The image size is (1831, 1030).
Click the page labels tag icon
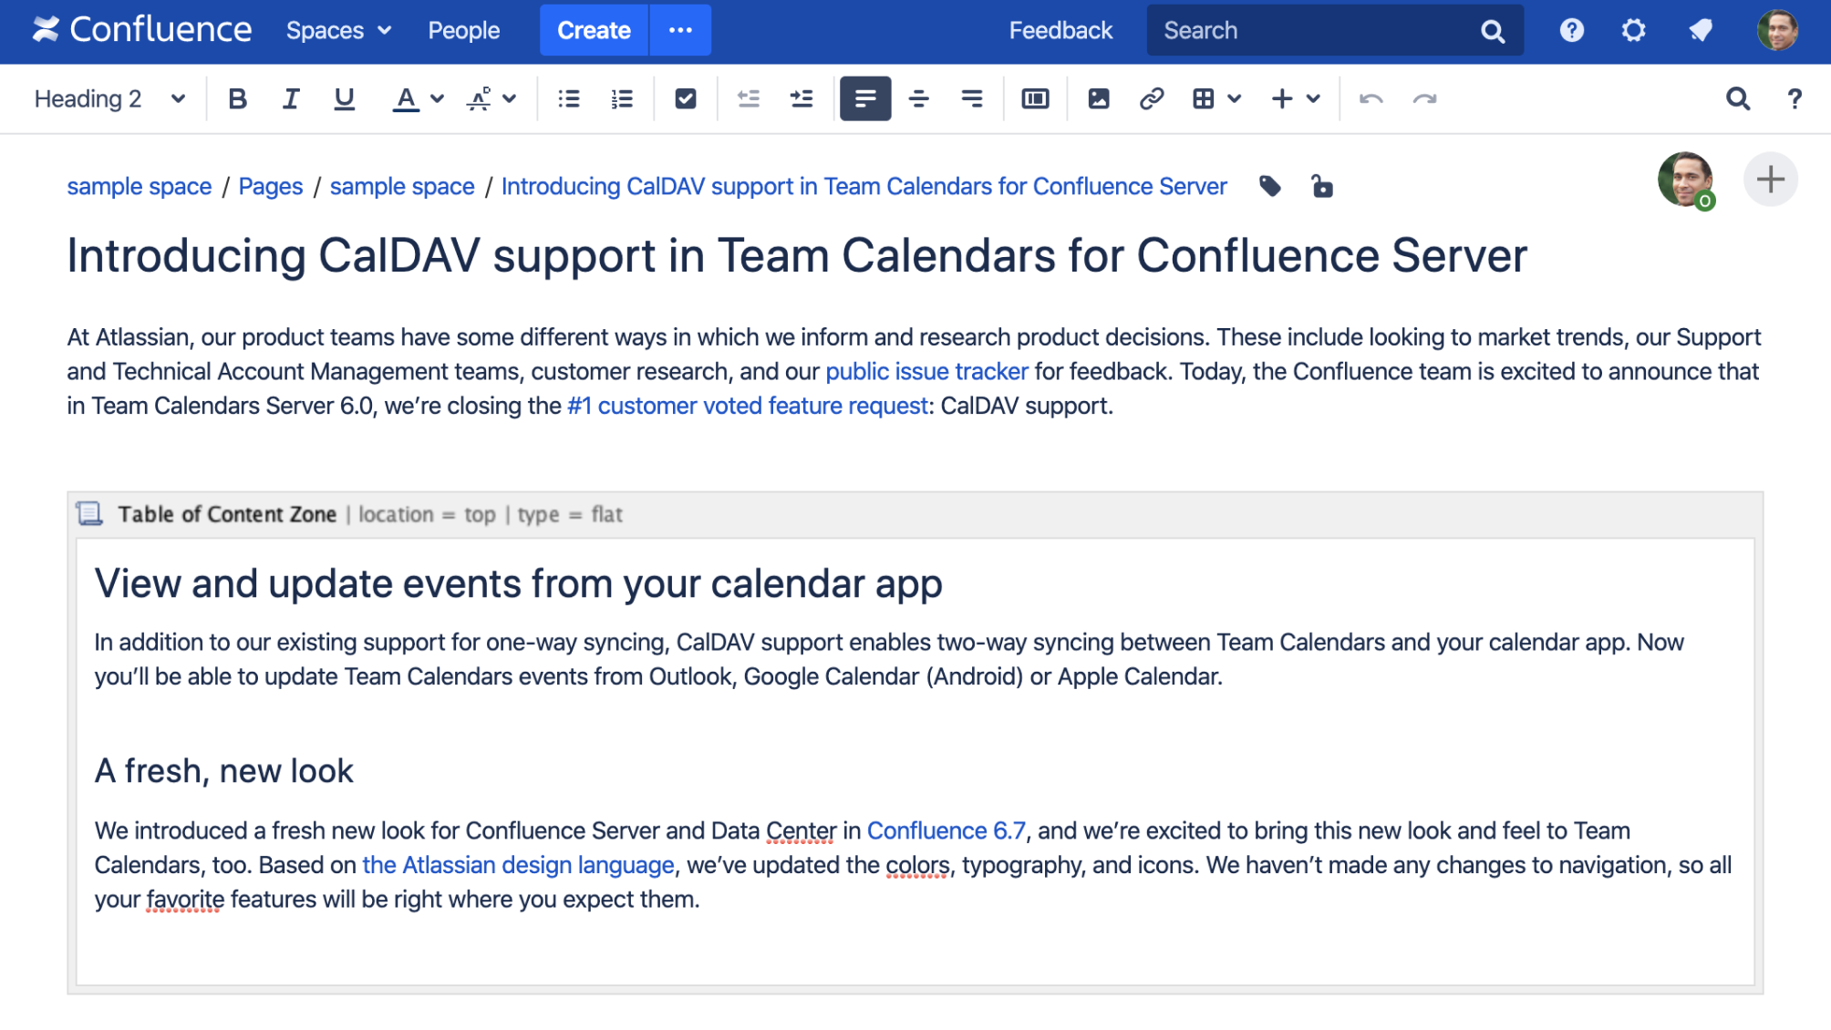(1269, 187)
